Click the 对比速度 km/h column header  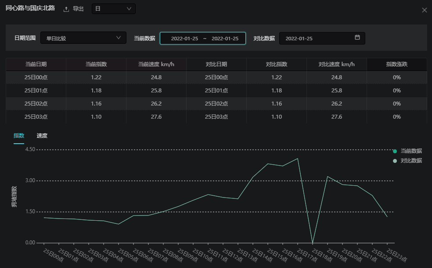pos(336,64)
